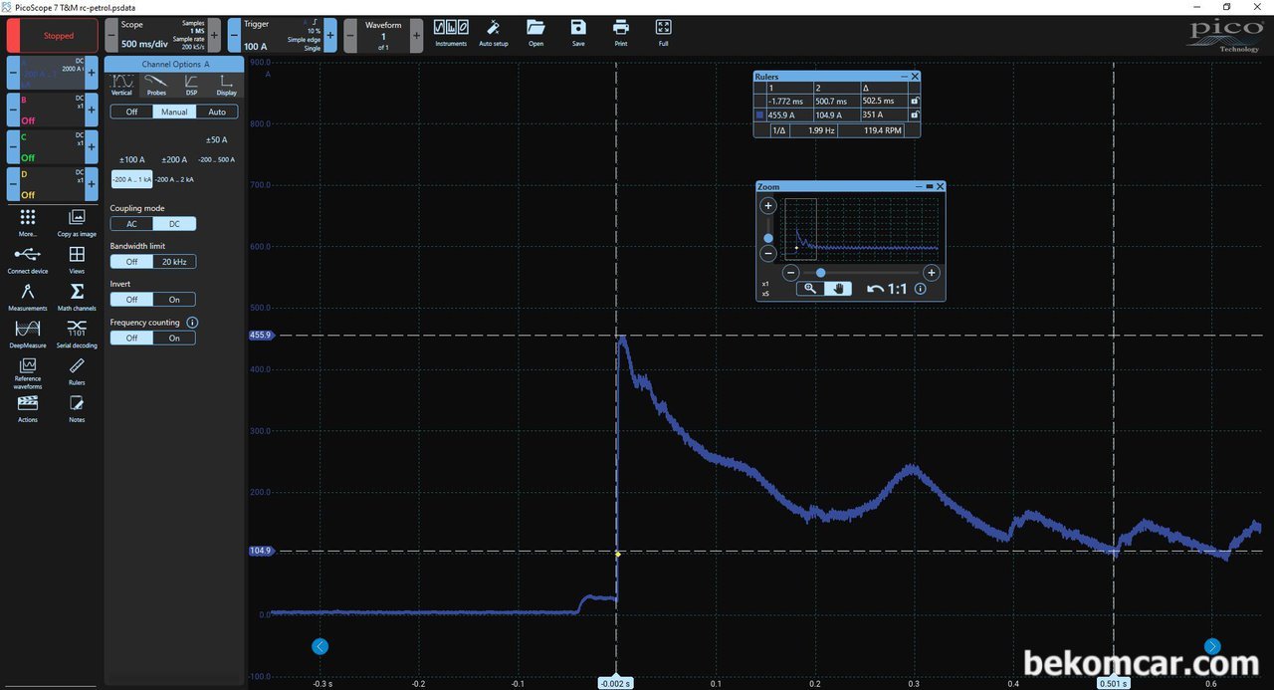Image resolution: width=1274 pixels, height=690 pixels.
Task: Increase the Scope timebase with plus
Action: point(214,35)
